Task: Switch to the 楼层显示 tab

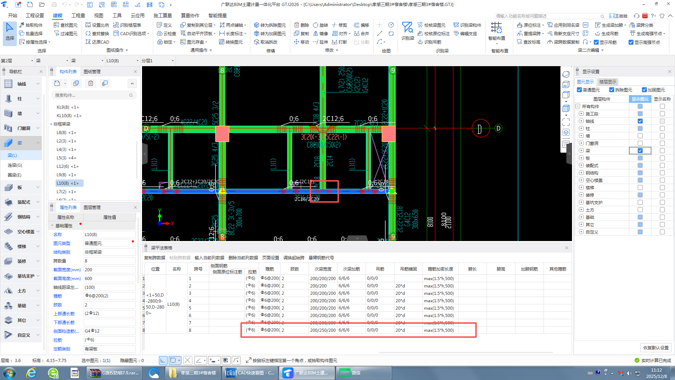Action: pyautogui.click(x=607, y=82)
